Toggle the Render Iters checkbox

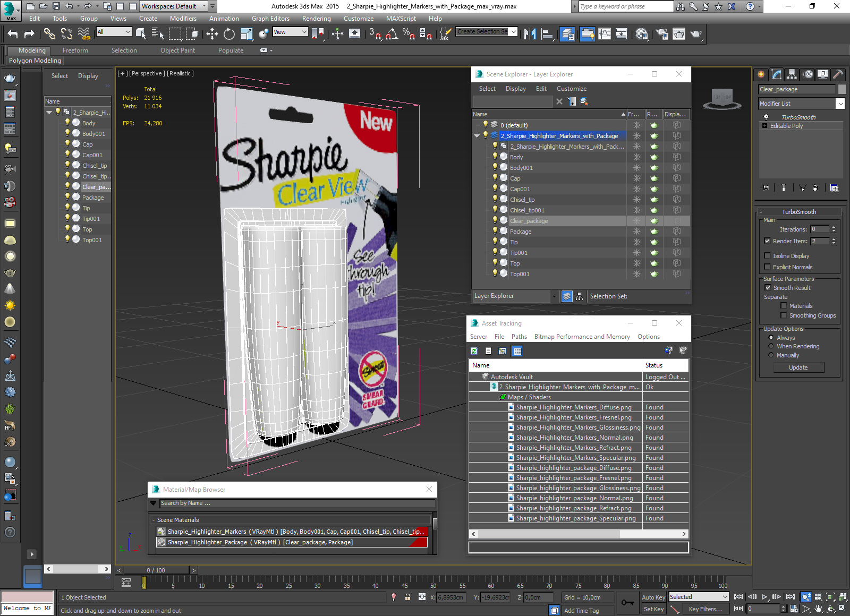tap(767, 241)
